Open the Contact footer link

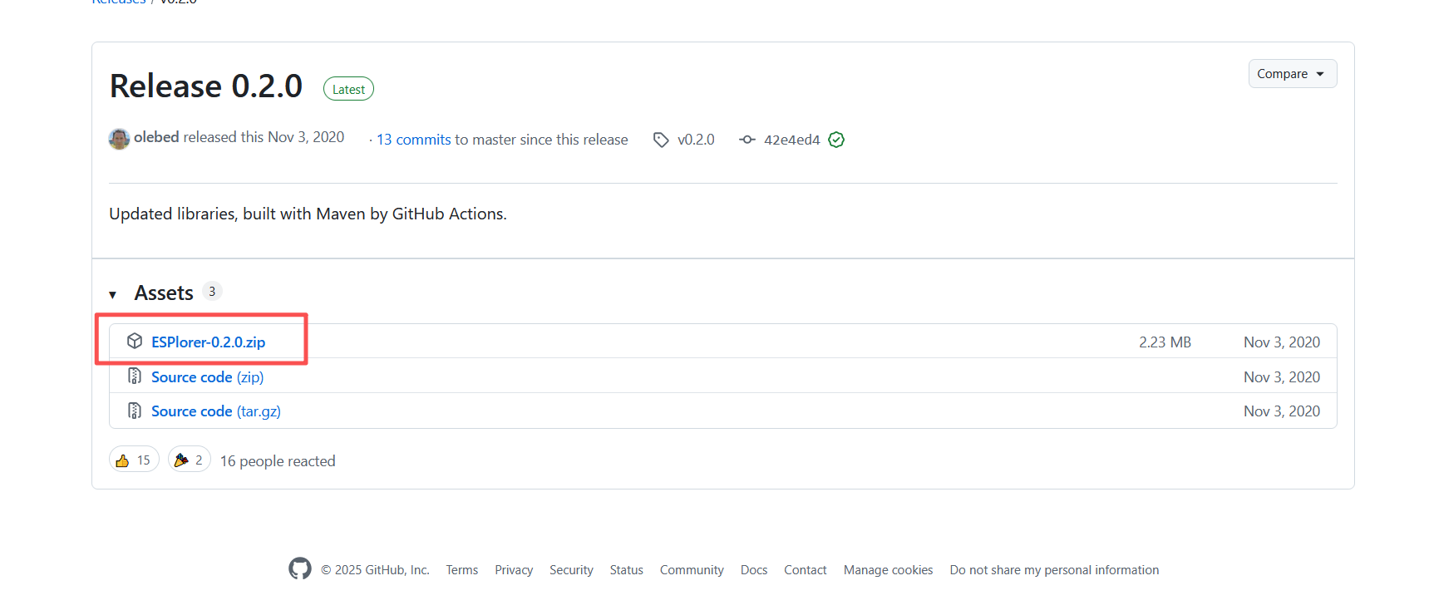(806, 570)
